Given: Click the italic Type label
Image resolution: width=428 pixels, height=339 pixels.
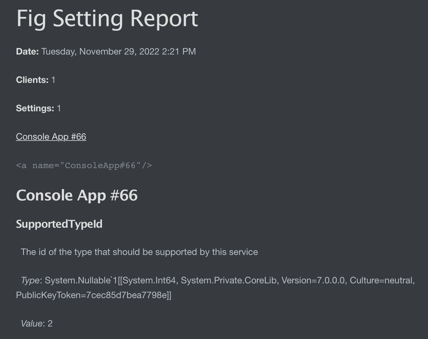Looking at the screenshot, I should pos(30,281).
